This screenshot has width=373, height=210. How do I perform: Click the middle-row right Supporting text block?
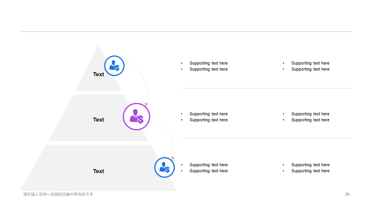306,117
